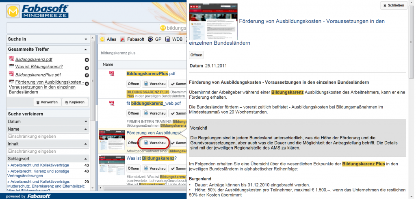Remove Bildungskarenz.pdf from collected hits
416x199 pixels.
click(x=87, y=60)
